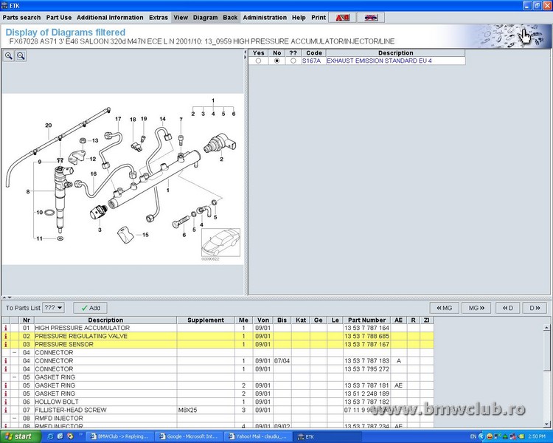
Task: Switch to Yahoo! Mail taskbar window
Action: [x=258, y=436]
